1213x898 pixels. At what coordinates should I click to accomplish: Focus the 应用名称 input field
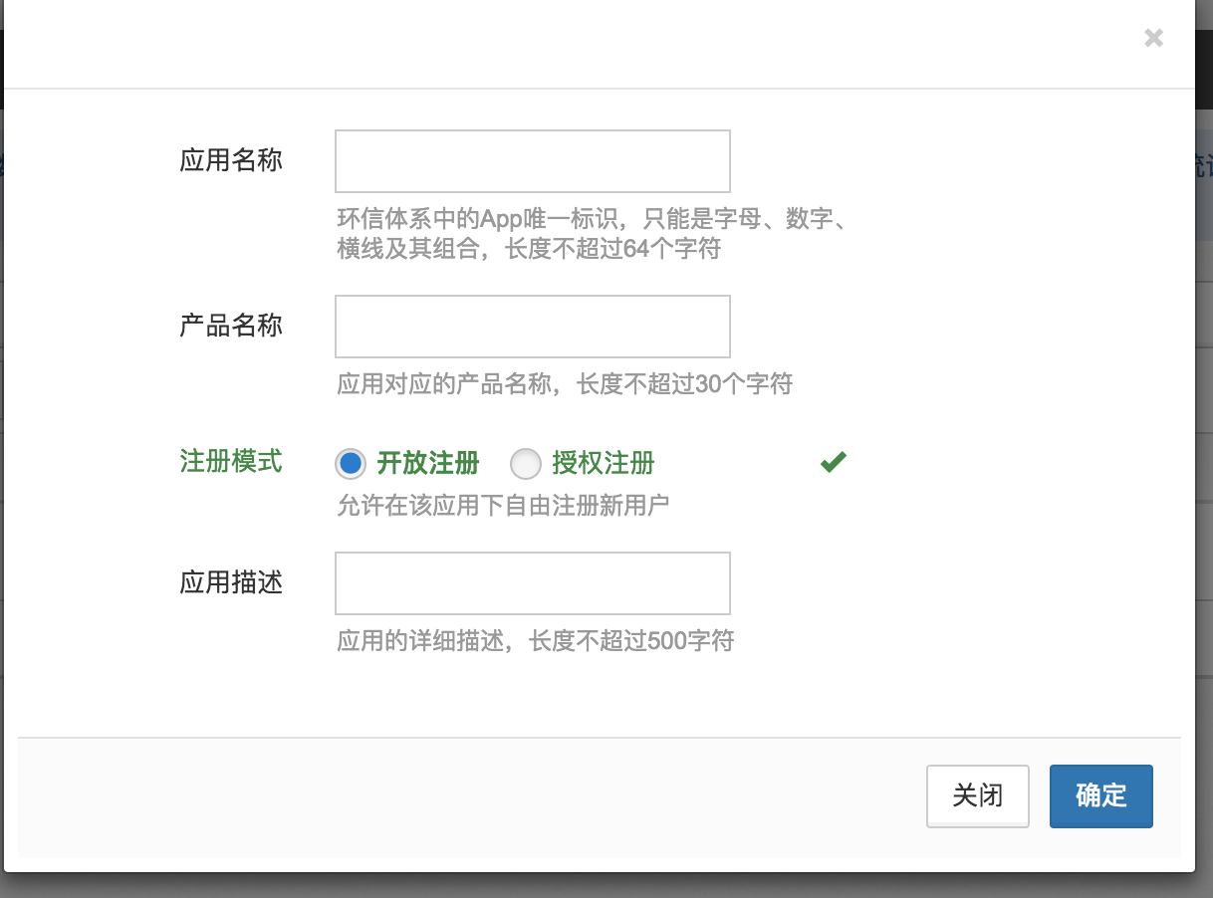point(532,160)
